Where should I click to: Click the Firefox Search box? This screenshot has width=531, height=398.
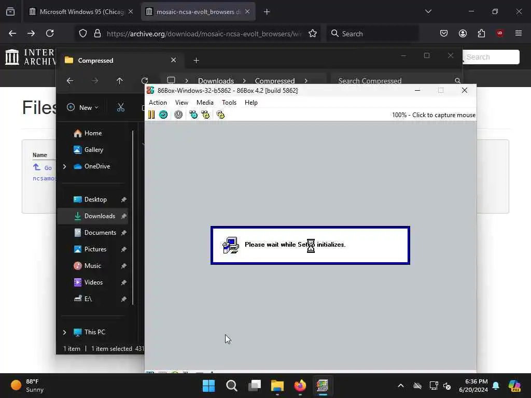pos(372,34)
